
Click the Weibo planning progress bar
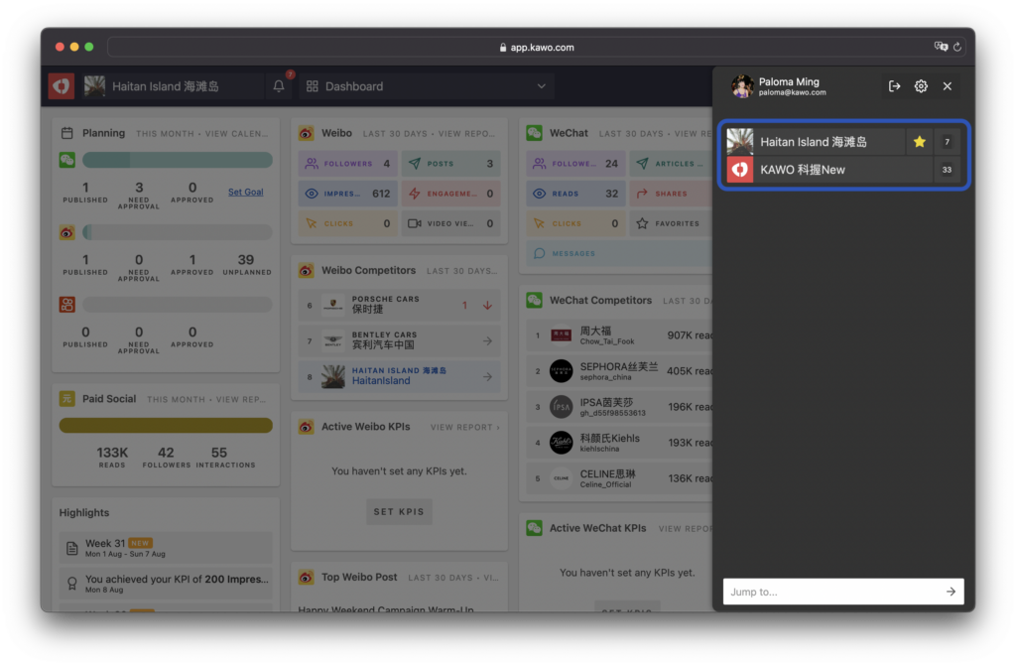[178, 232]
